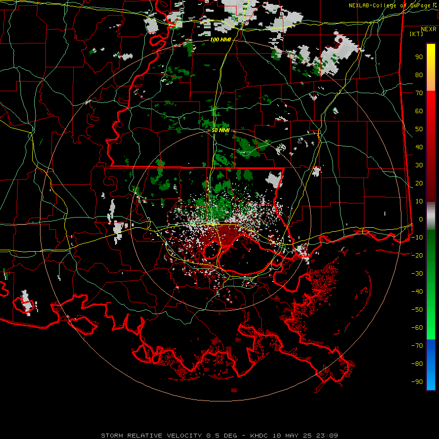The height and width of the screenshot is (439, 439).
Task: Select the 50 value on velocity scale
Action: pos(419,129)
